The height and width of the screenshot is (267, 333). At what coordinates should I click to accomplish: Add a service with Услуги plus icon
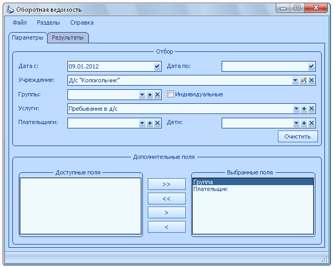304,109
